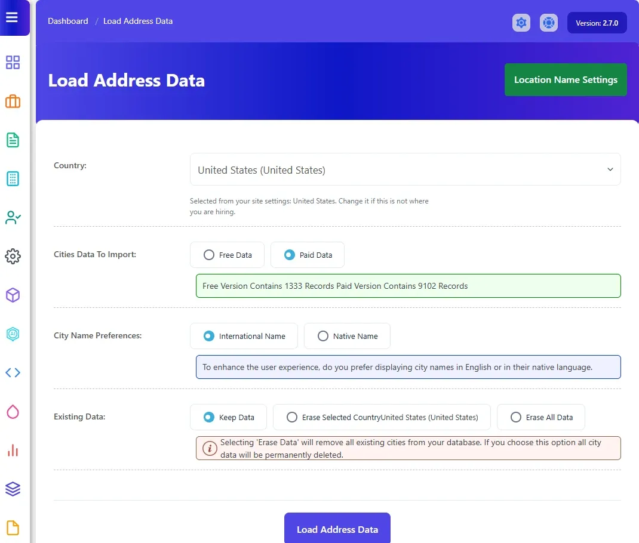Open the stacked layers icon in sidebar
Image resolution: width=639 pixels, height=543 pixels.
[13, 489]
